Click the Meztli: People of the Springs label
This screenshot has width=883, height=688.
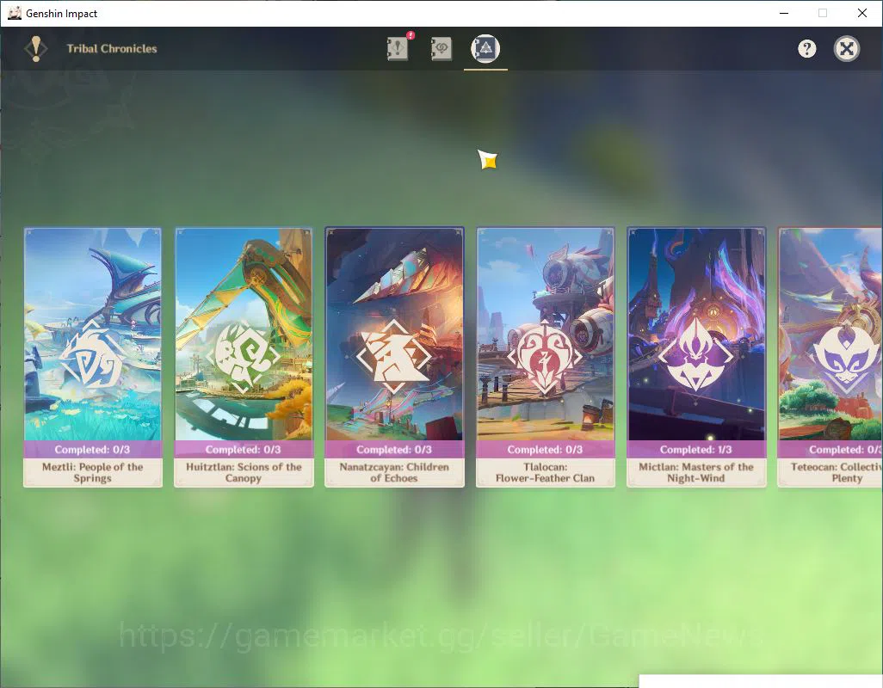93,472
